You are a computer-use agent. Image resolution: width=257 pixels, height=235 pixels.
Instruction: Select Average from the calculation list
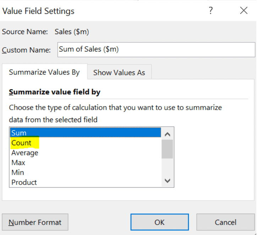[25, 153]
